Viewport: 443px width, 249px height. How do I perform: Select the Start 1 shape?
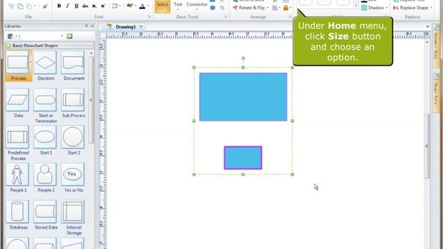(46, 140)
